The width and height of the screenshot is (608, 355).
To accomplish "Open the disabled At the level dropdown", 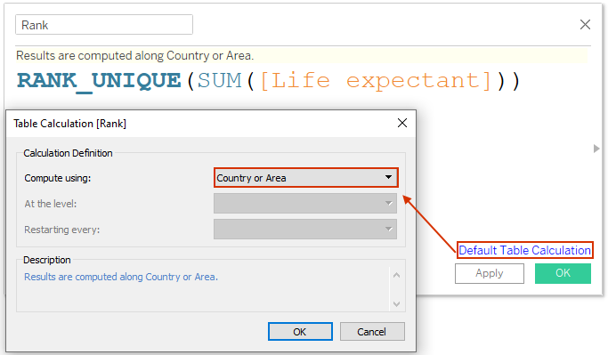I will click(x=305, y=204).
